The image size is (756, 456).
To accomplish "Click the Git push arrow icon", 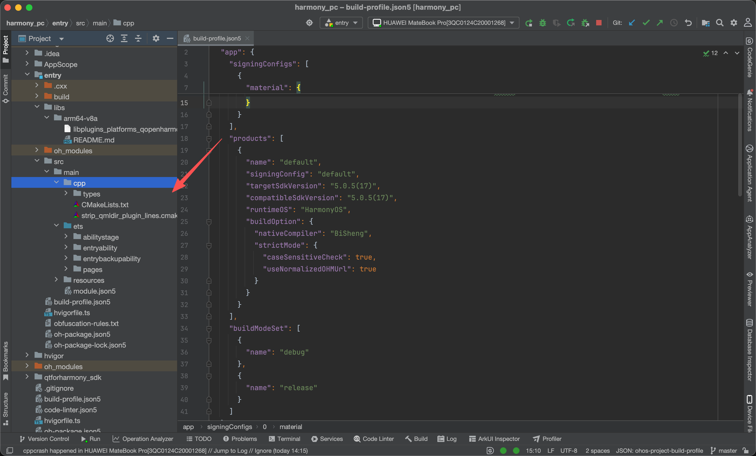I will [660, 23].
